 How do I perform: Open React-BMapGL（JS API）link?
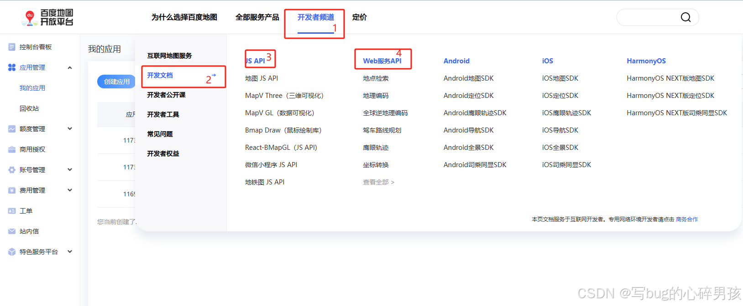(x=281, y=148)
